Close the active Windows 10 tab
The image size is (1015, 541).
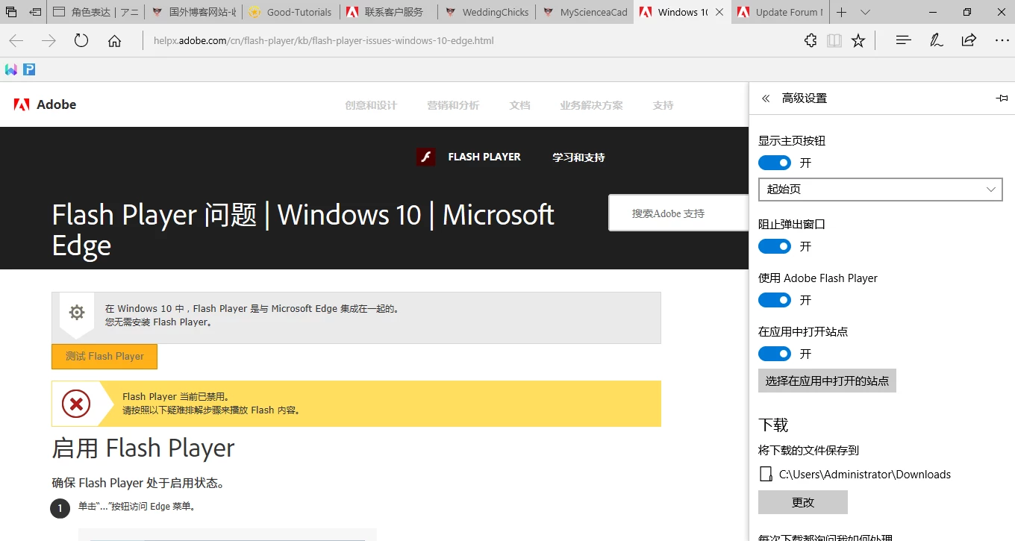coord(719,12)
